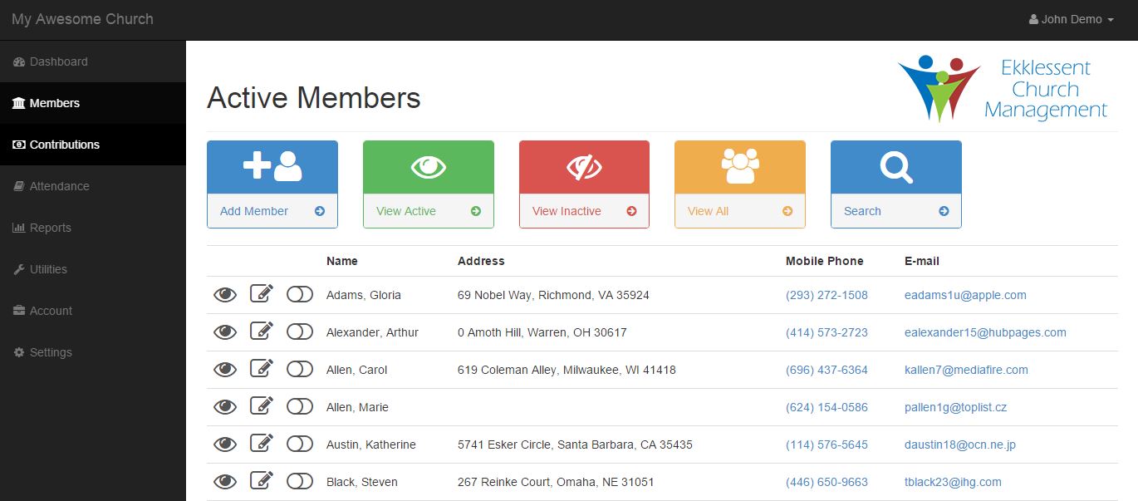
Task: Edit Carol Allen using the pencil icon
Action: pos(262,369)
